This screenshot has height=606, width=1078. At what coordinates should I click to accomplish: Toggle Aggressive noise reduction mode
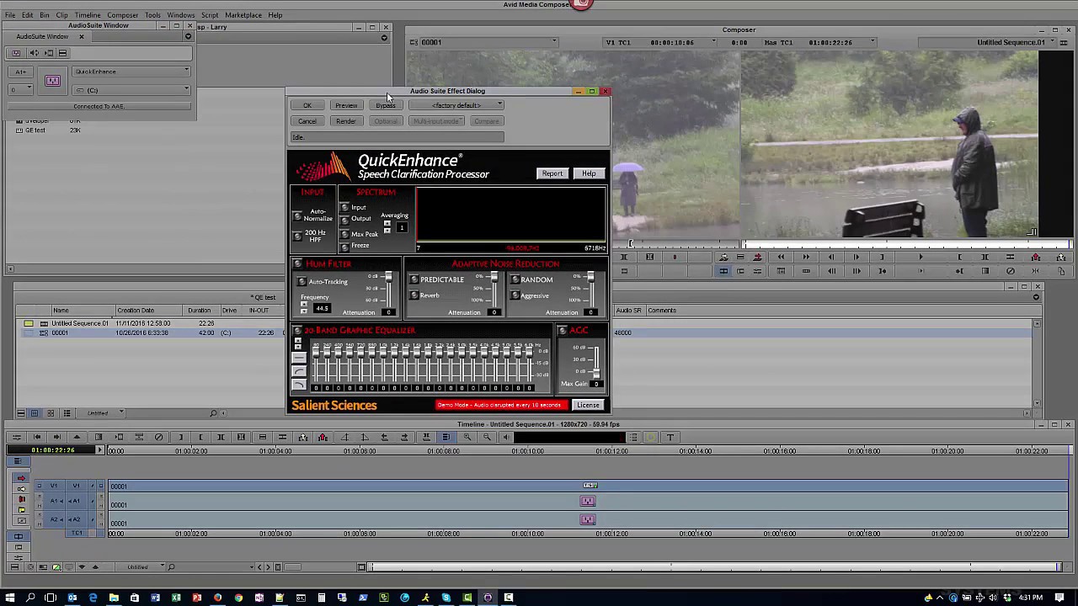[x=515, y=295]
